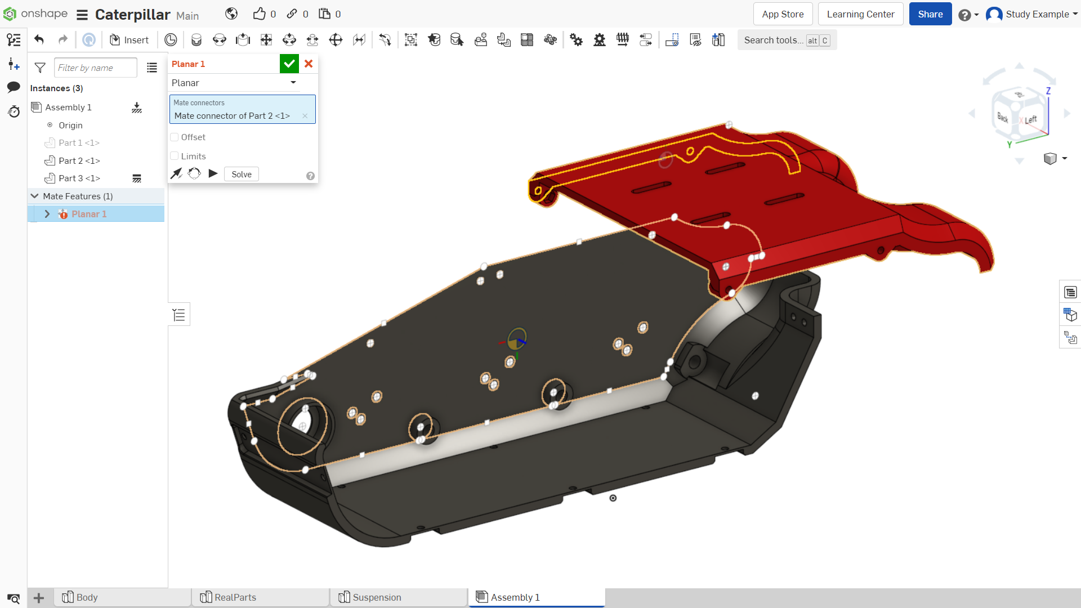
Task: Click the Solve button
Action: pyautogui.click(x=242, y=174)
